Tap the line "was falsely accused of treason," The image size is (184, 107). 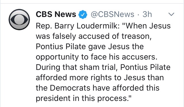tap(93, 36)
